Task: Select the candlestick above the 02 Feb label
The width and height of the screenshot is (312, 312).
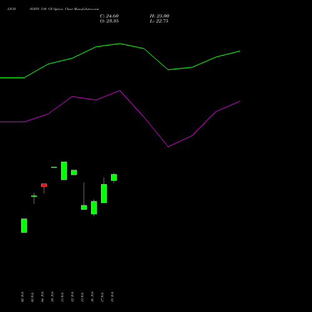Action: (x=24, y=225)
